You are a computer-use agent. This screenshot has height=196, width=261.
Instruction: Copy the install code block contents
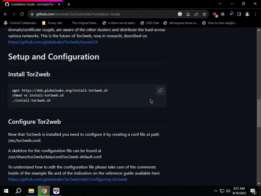click(161, 90)
